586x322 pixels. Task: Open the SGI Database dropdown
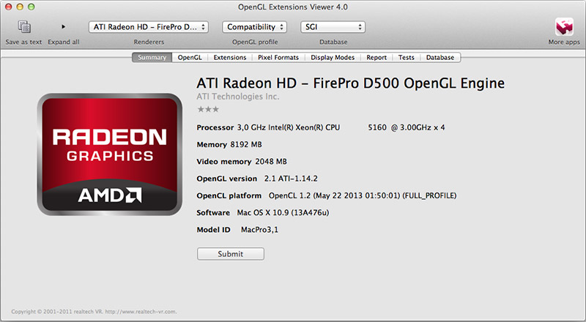333,27
